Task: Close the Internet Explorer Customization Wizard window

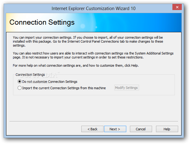Action: click(177, 7)
